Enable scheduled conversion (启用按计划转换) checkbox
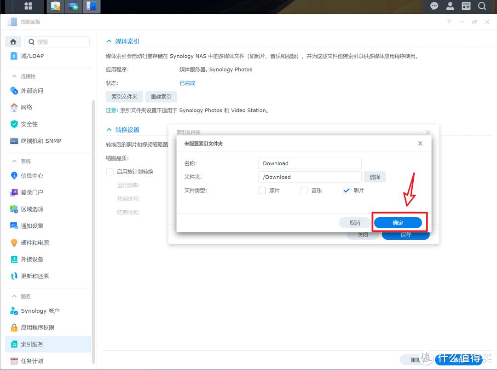This screenshot has width=497, height=370. click(x=110, y=172)
